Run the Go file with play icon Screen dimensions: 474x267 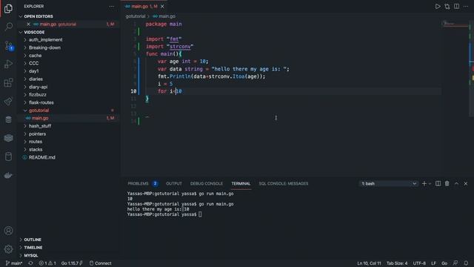click(x=438, y=7)
